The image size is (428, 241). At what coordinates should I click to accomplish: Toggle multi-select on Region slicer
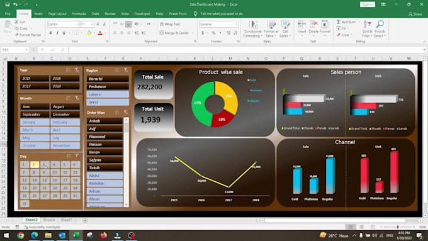point(117,70)
